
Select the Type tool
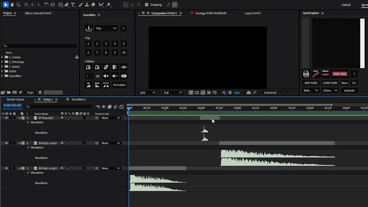pos(74,5)
